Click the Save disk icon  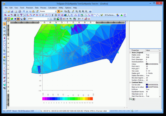[12, 11]
